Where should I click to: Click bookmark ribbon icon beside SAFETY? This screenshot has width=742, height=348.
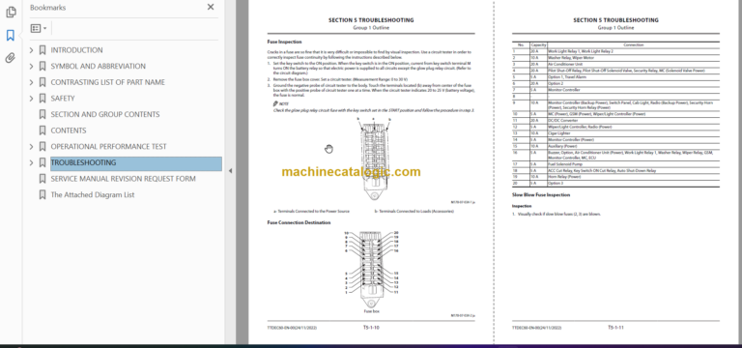coord(43,99)
